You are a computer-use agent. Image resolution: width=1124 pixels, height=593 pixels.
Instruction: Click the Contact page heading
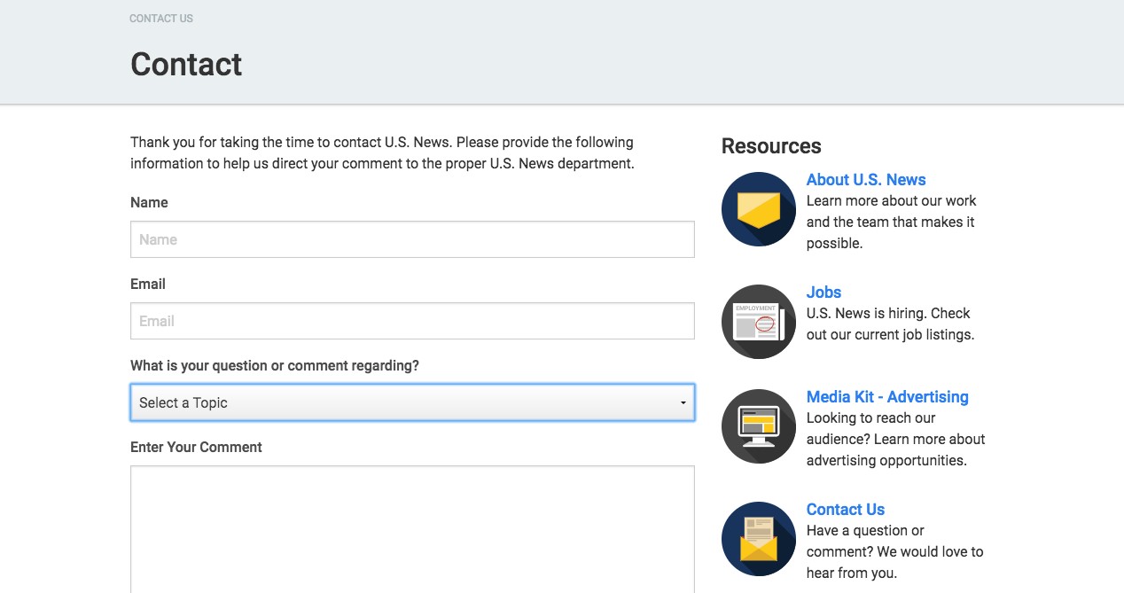186,65
